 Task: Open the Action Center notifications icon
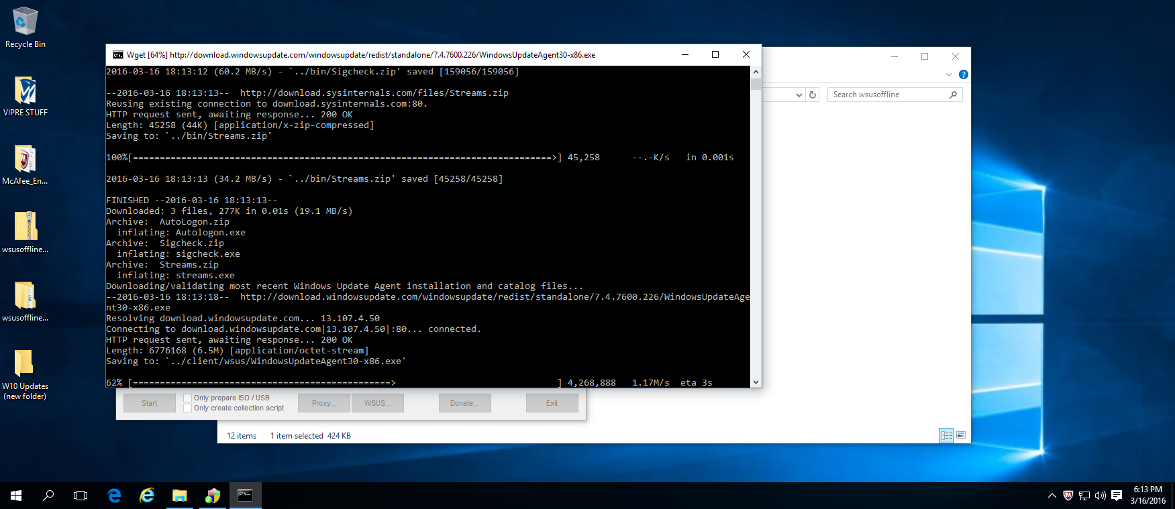click(x=1117, y=496)
